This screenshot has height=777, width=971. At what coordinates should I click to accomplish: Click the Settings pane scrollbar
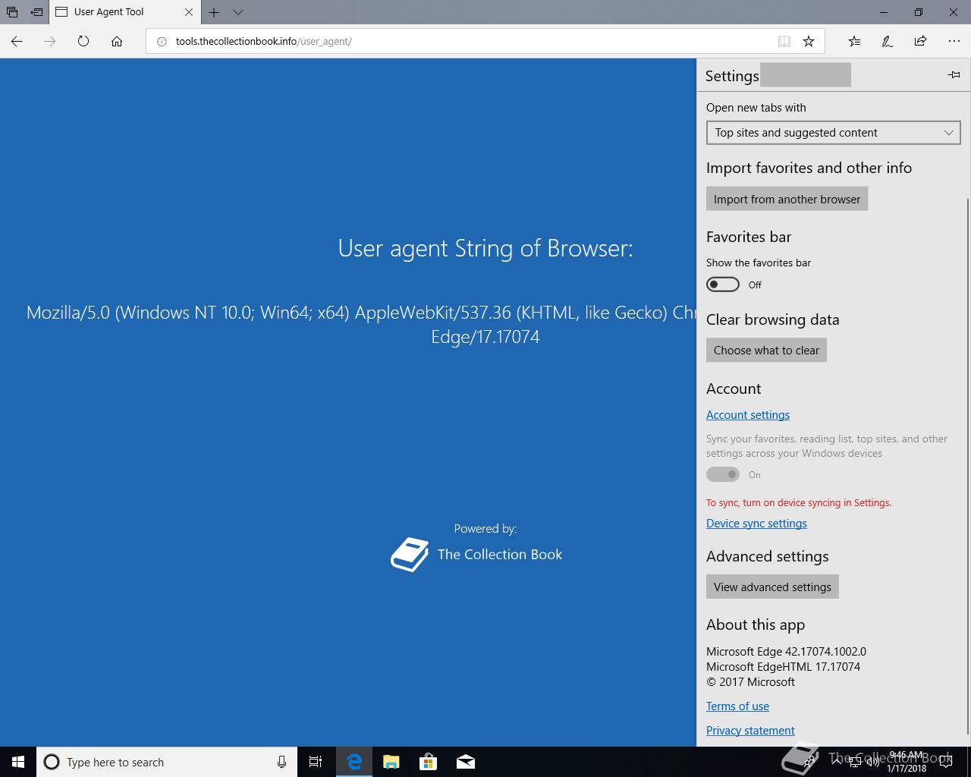(967, 467)
